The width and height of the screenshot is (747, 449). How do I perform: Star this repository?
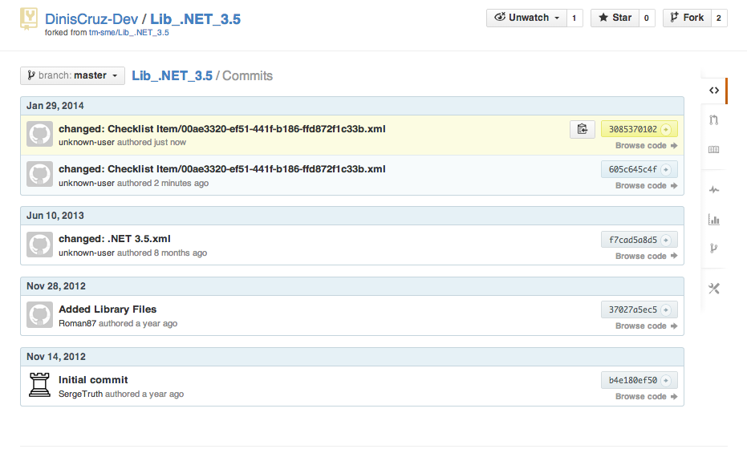pos(614,18)
